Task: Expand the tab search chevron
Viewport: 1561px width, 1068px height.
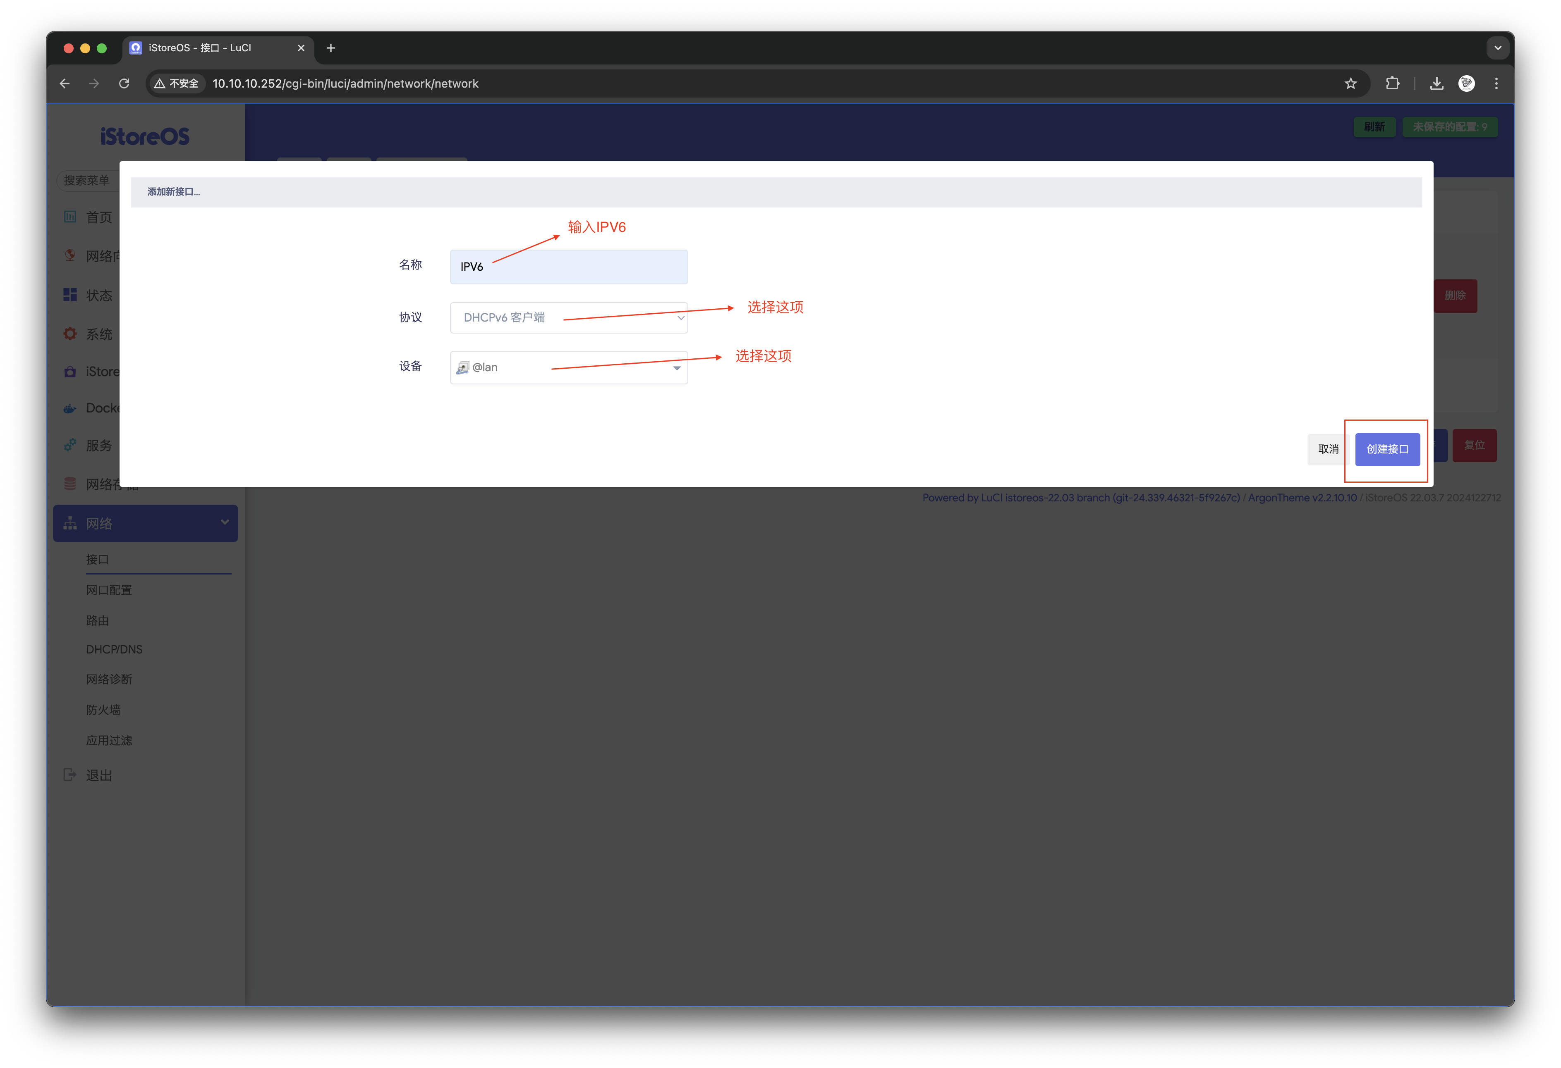Action: (1498, 48)
